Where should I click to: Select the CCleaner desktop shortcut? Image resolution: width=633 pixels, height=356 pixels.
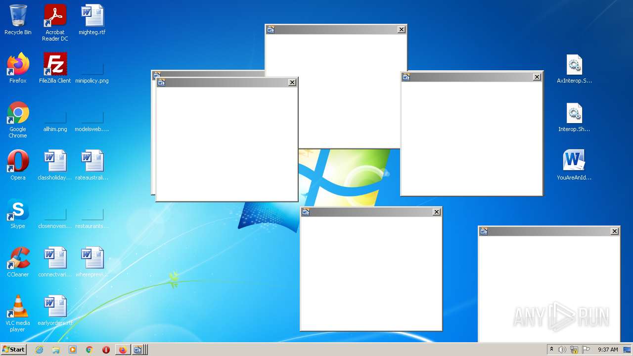coord(18,262)
